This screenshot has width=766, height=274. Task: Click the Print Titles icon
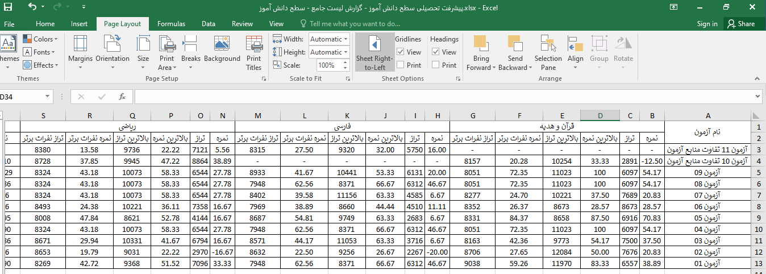pos(253,44)
